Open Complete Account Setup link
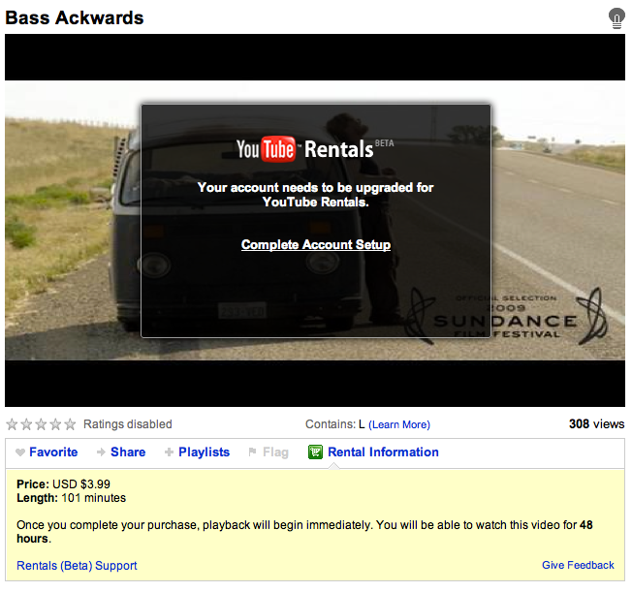 click(316, 244)
